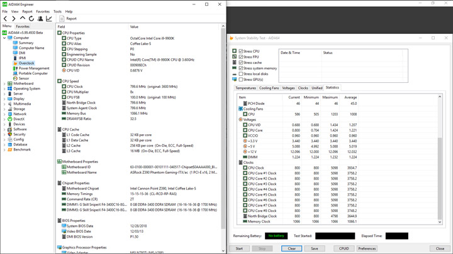The width and height of the screenshot is (453, 254).
Task: Select the Sensor item in tree
Action: pos(23,78)
